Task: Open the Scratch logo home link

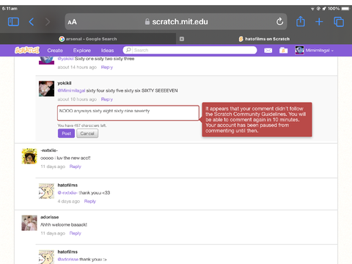Action: [x=27, y=50]
